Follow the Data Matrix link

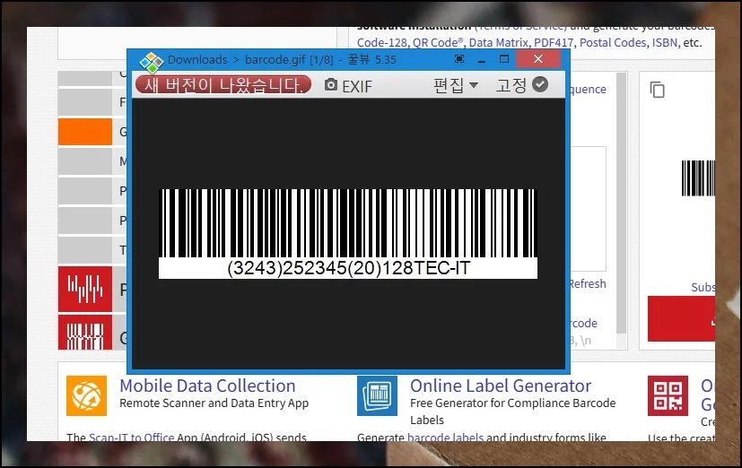tap(493, 42)
